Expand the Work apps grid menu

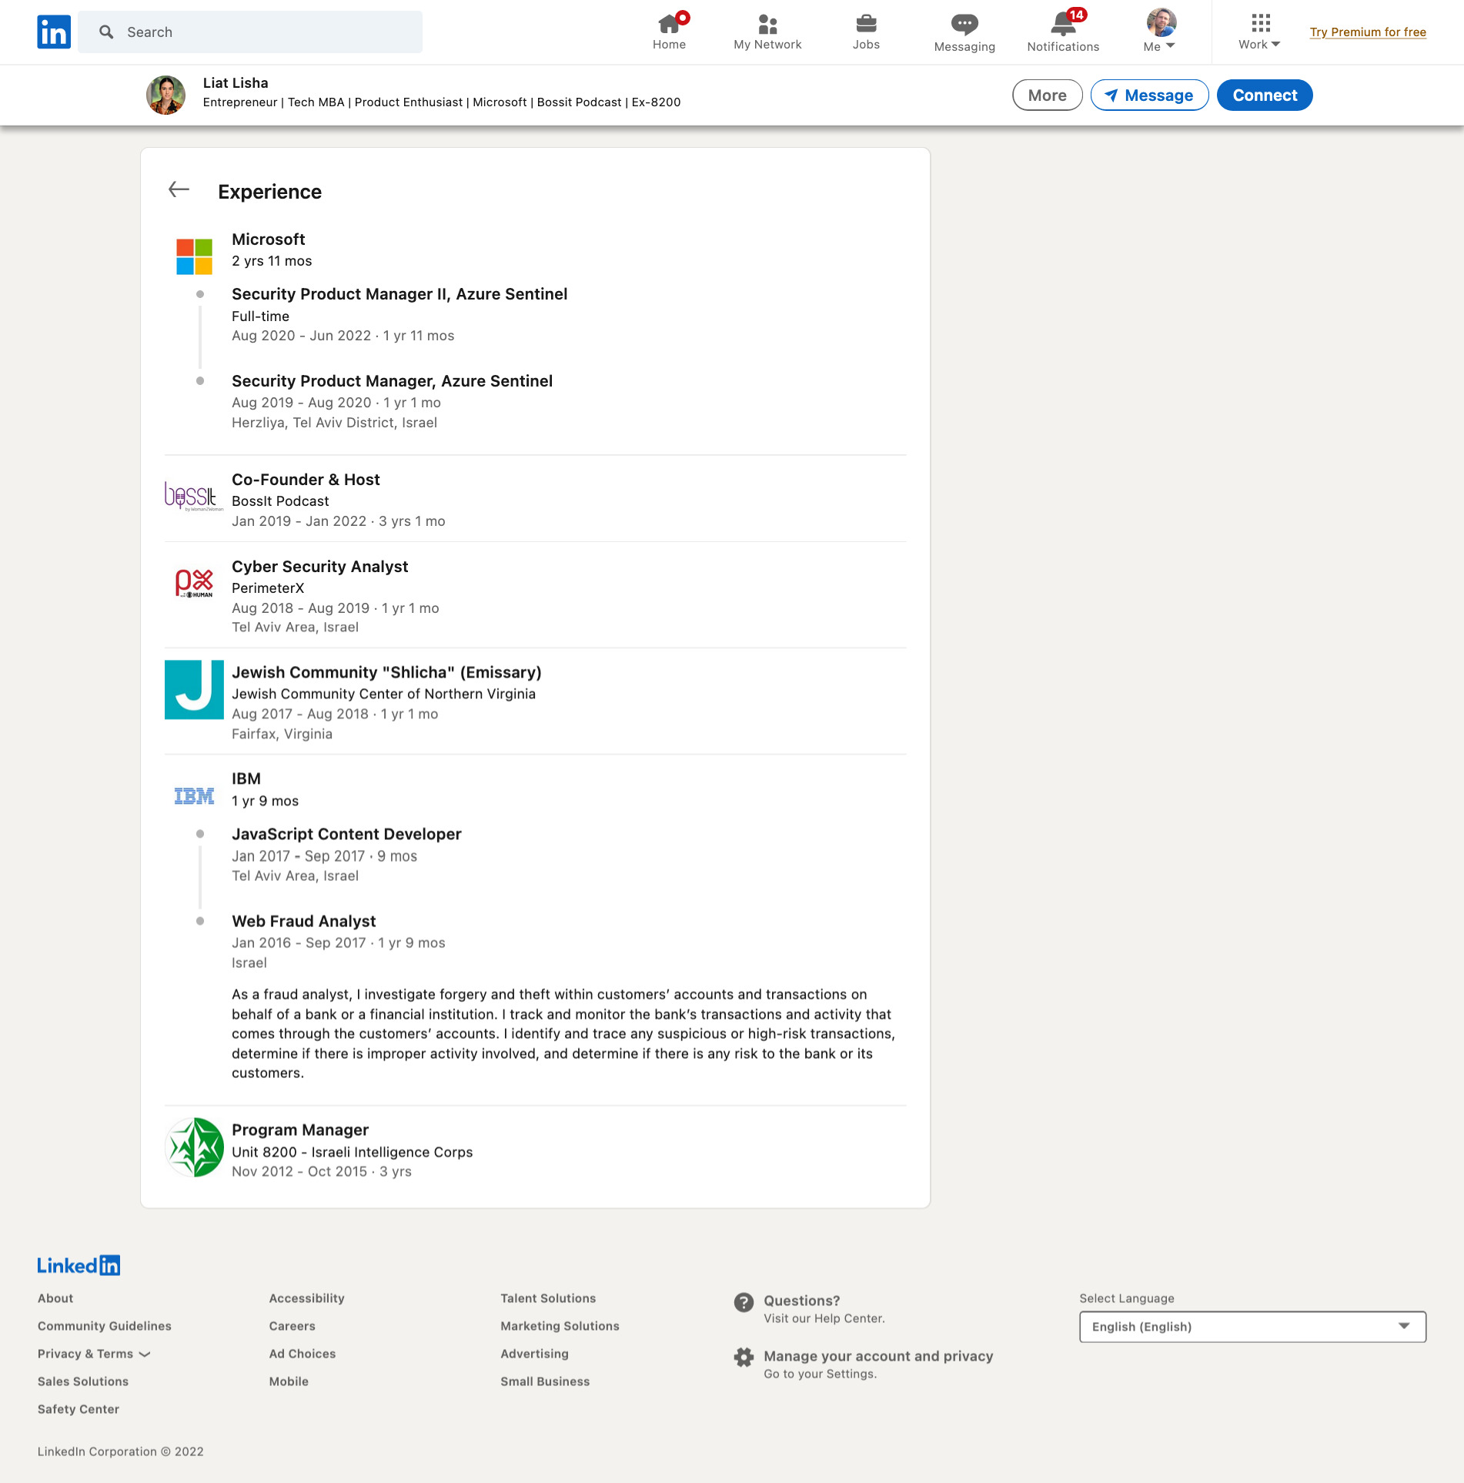pos(1259,32)
